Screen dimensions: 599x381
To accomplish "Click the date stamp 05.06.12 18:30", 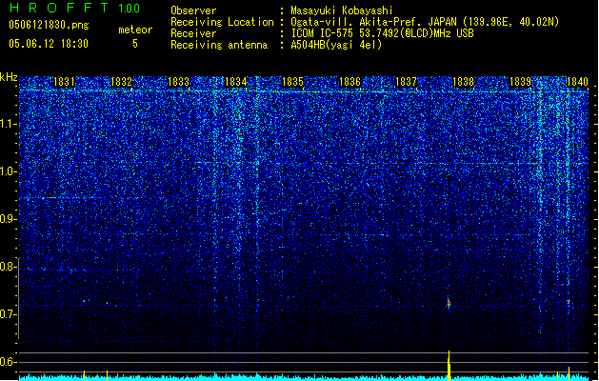I will click(49, 44).
